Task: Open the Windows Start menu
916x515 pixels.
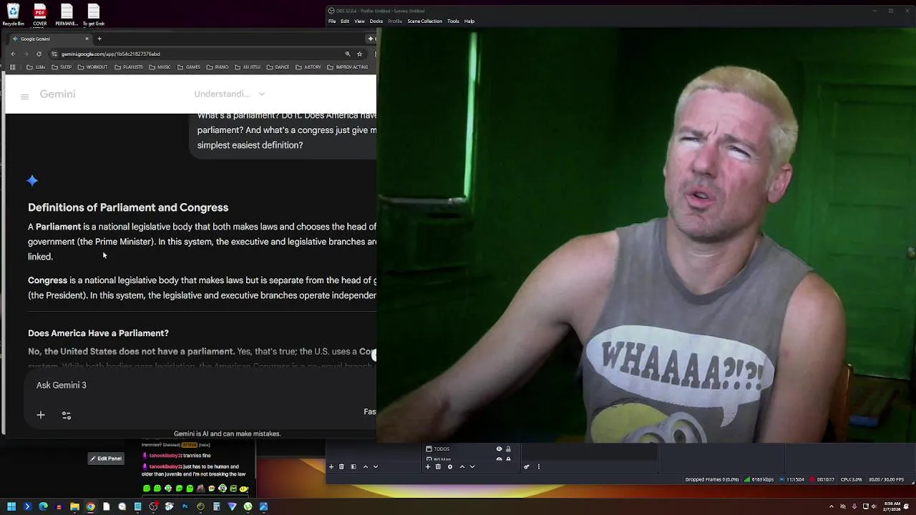Action: pos(11,506)
